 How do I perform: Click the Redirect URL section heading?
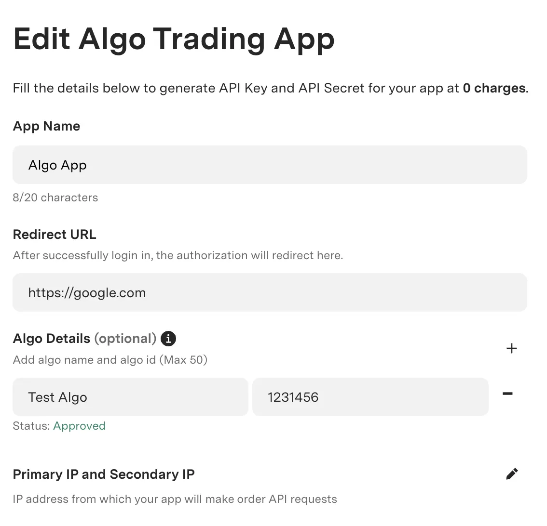[55, 235]
